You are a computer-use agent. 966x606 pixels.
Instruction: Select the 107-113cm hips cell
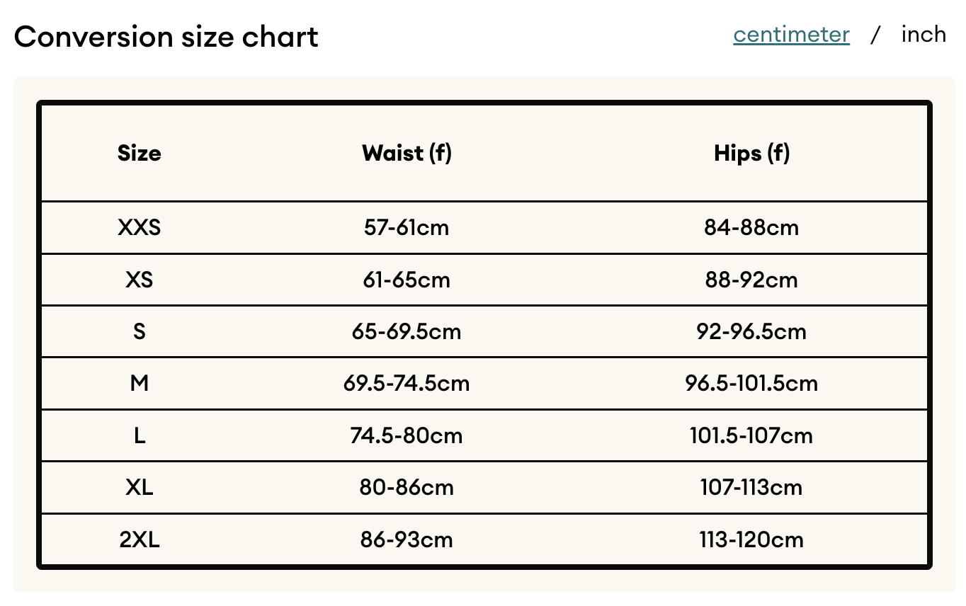[751, 487]
